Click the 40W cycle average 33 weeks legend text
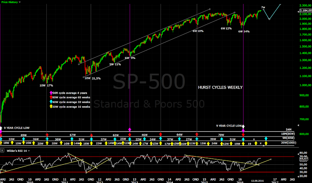312x183 pixels. 71,102
